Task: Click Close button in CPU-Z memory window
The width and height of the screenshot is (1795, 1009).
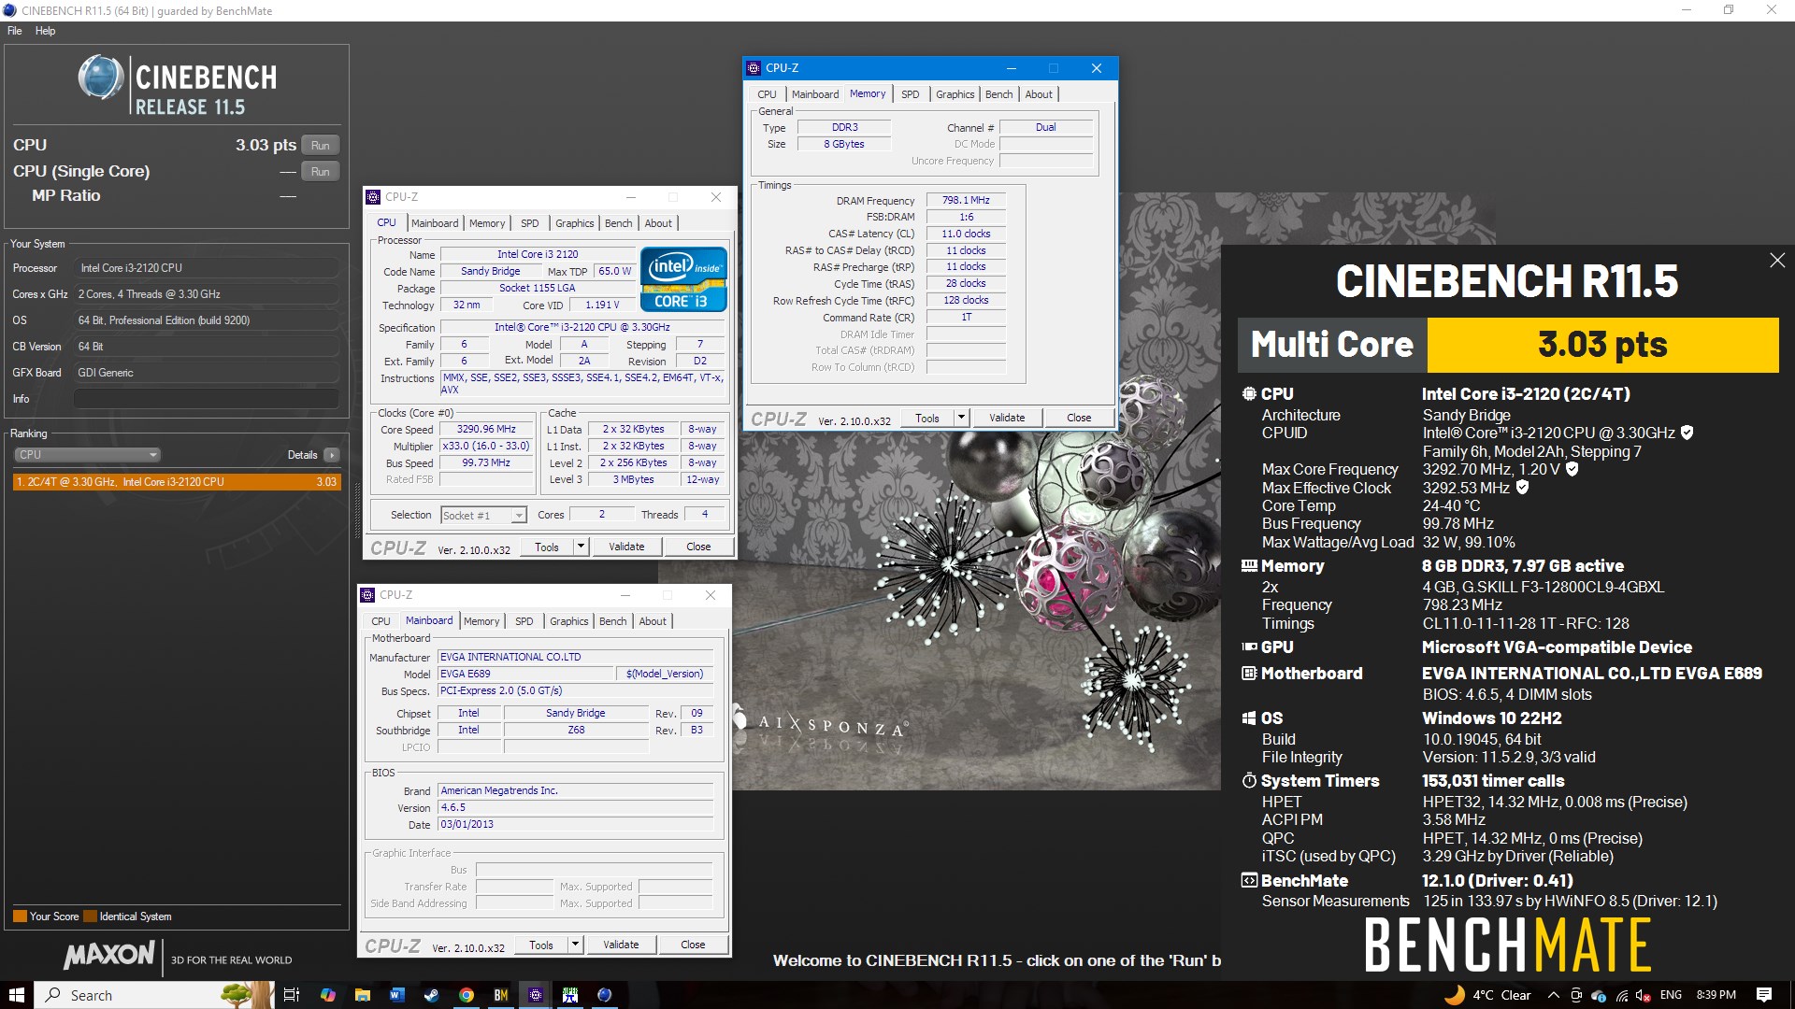Action: 1079,418
